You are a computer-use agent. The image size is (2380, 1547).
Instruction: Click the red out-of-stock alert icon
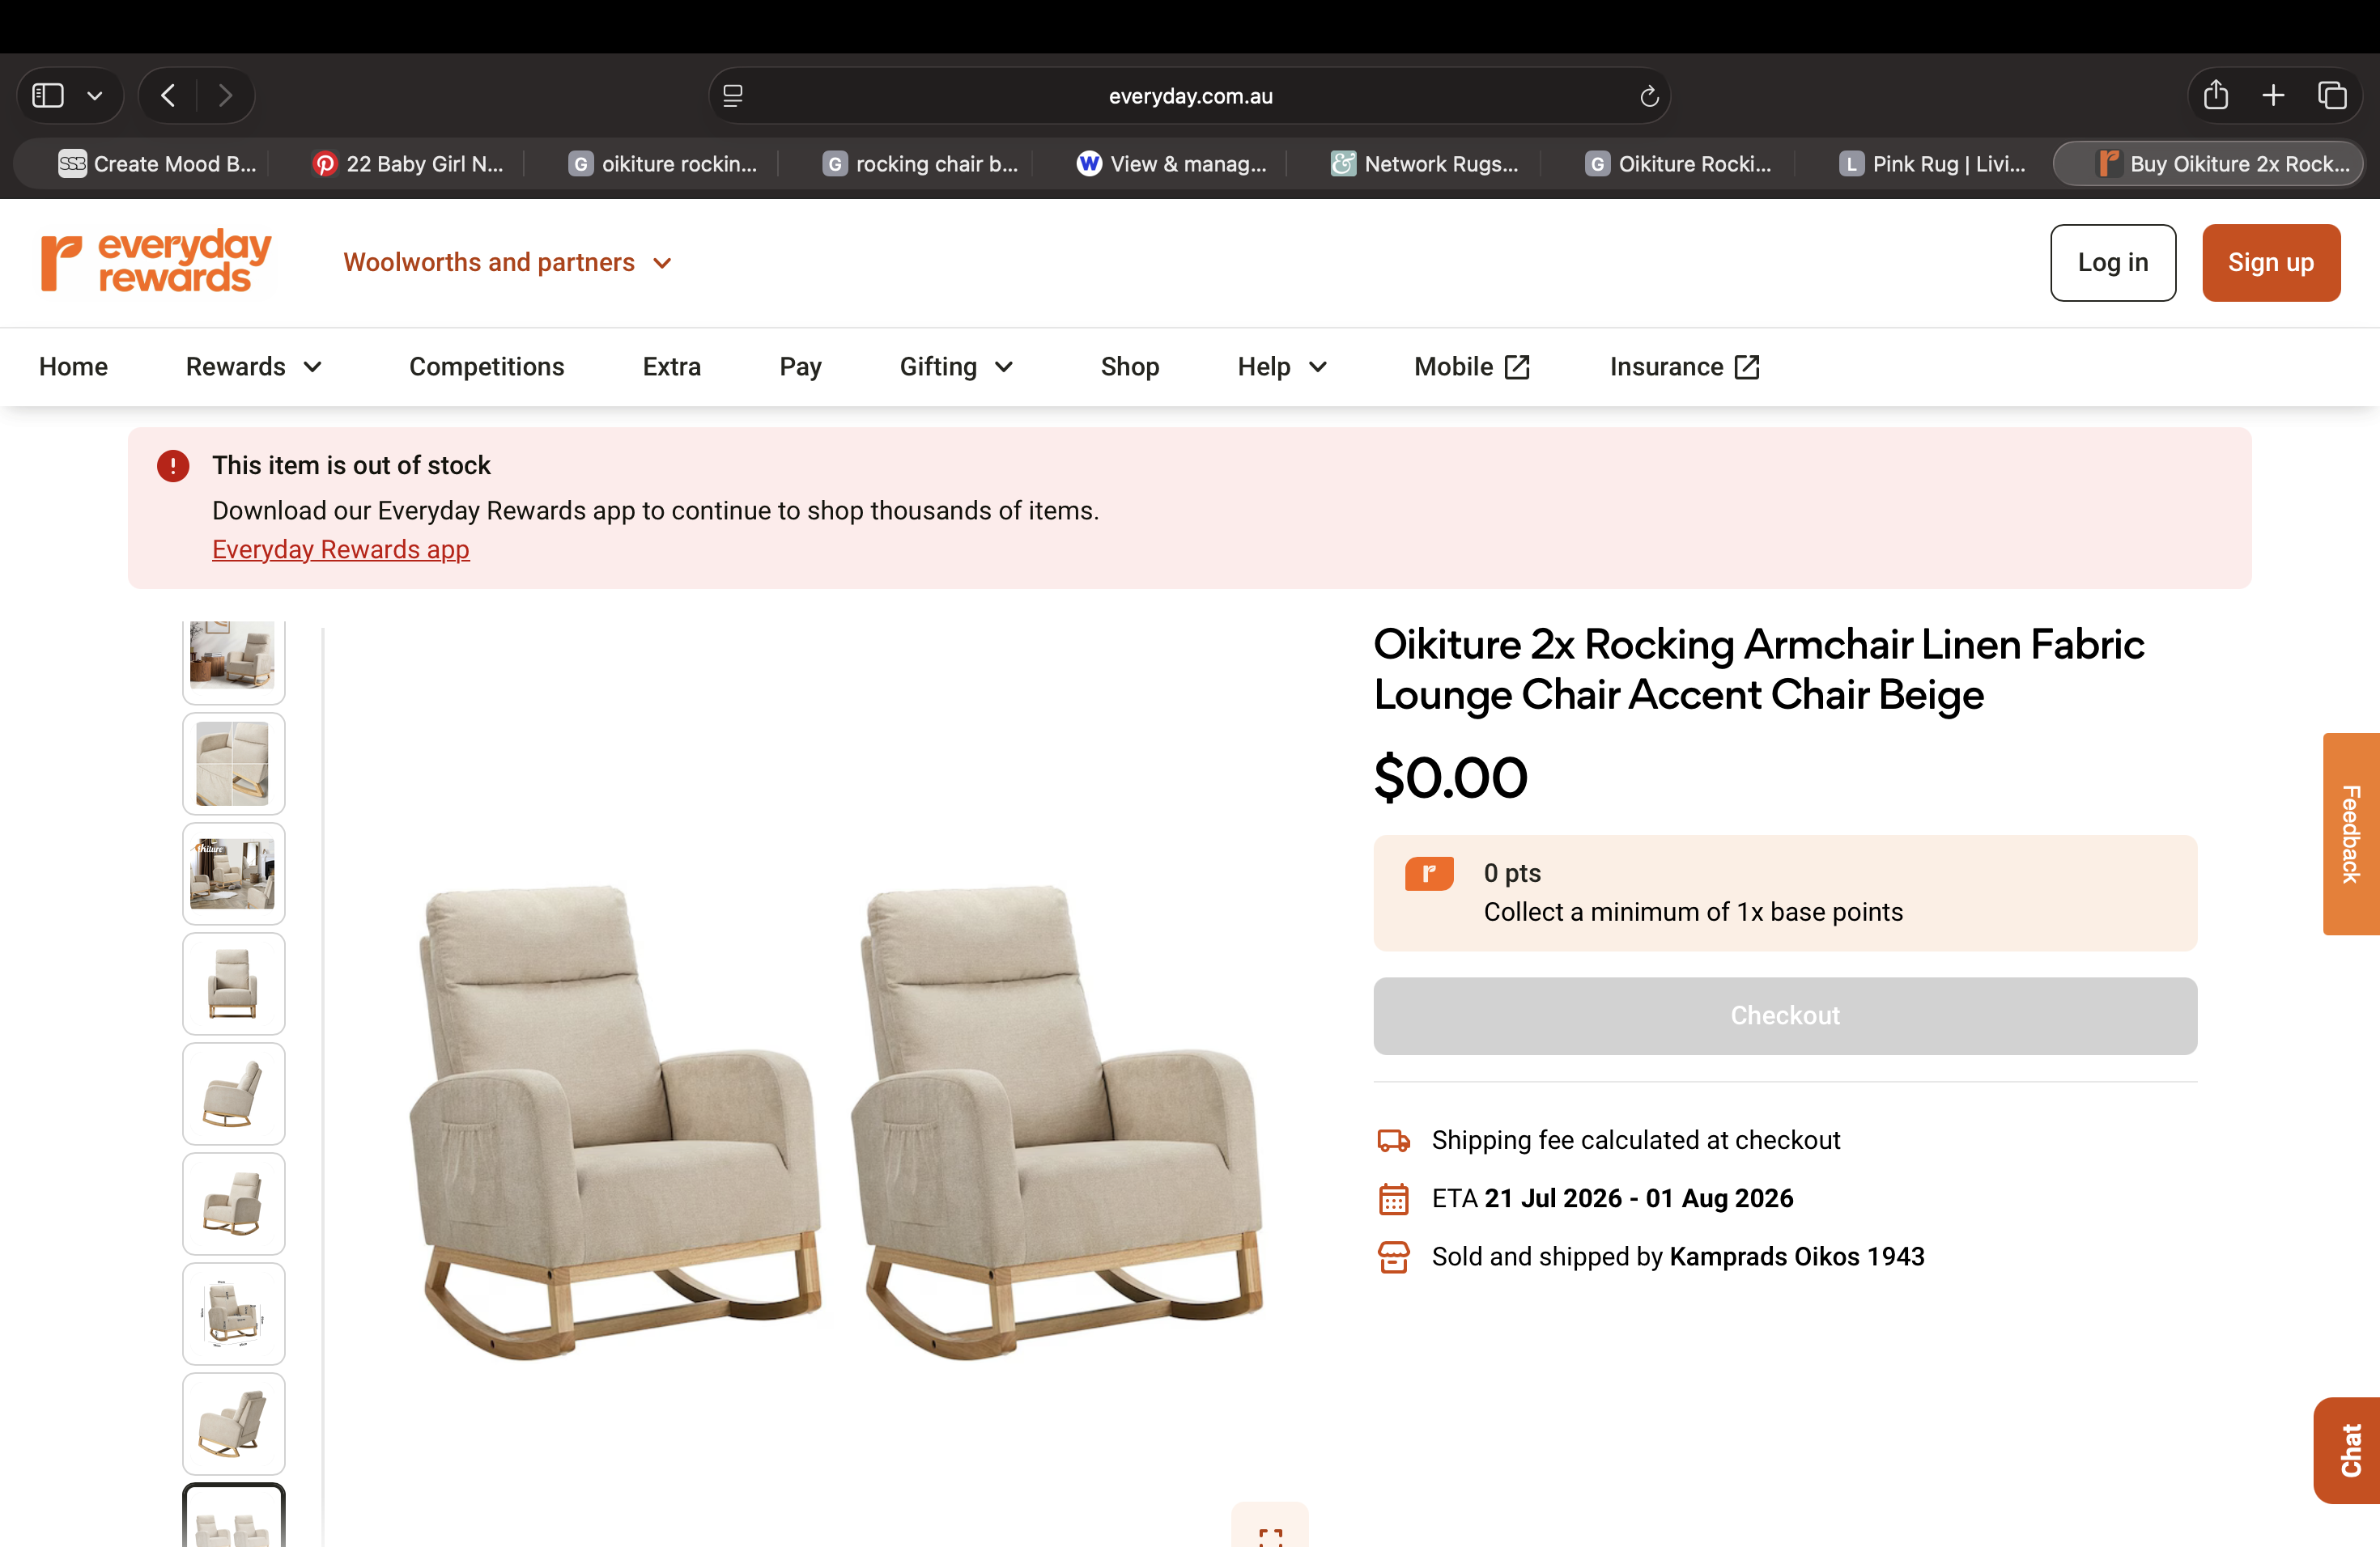(x=173, y=466)
